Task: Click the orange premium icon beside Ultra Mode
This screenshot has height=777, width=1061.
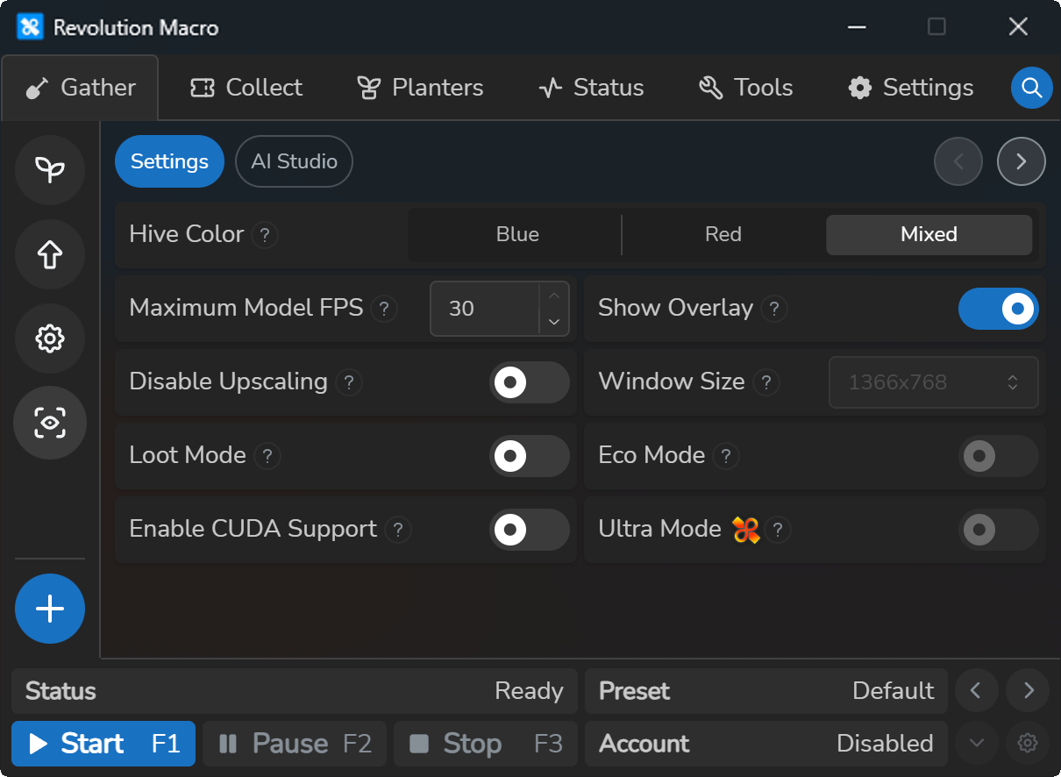Action: [745, 530]
